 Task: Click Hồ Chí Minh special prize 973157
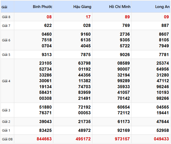click(122, 139)
